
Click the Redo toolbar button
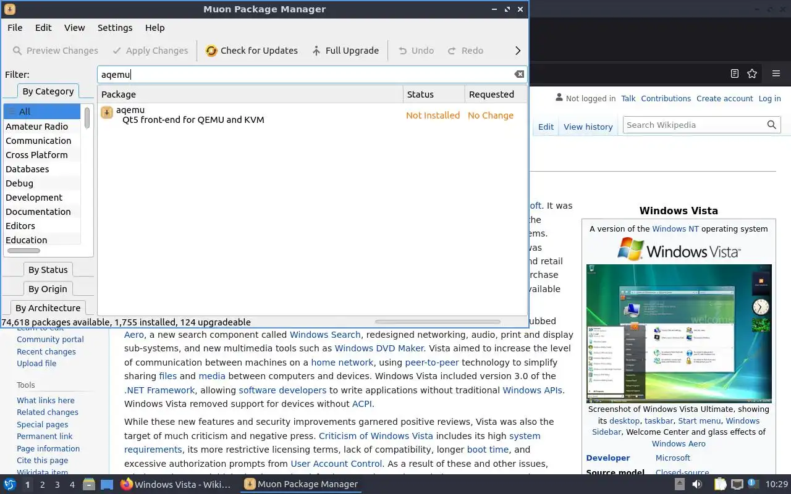click(465, 51)
